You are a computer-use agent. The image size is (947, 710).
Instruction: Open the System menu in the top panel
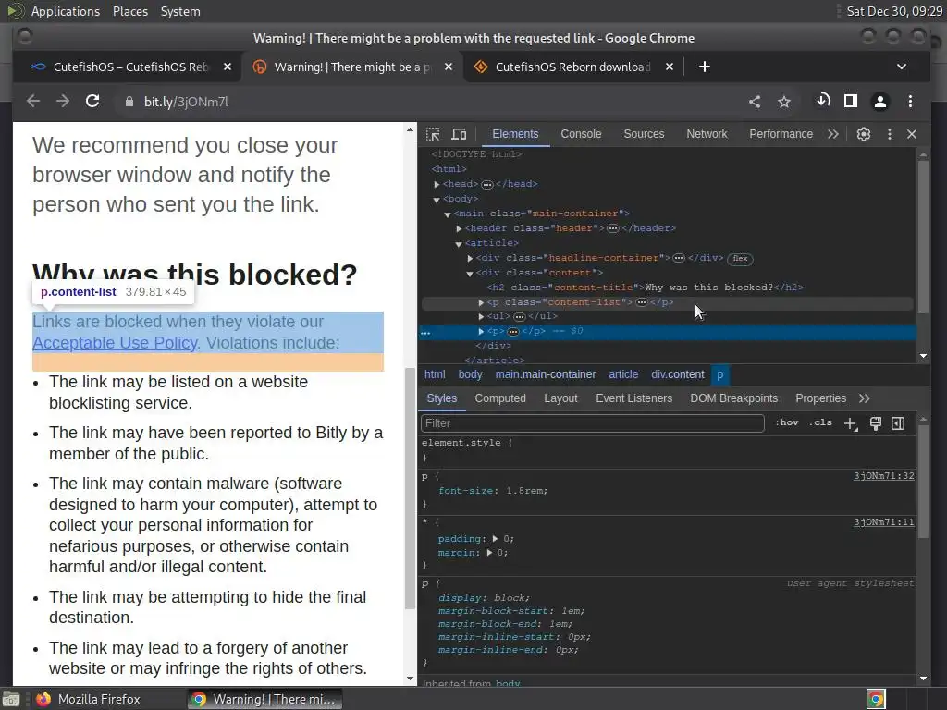(180, 11)
